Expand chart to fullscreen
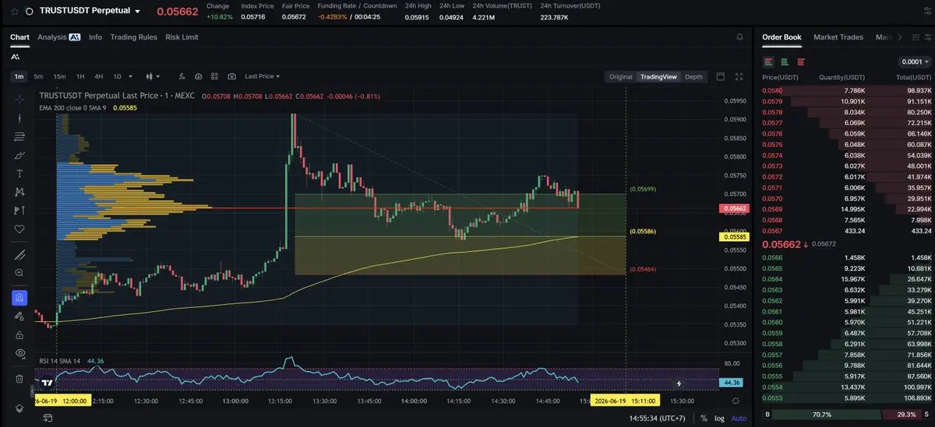Viewport: 935px width, 427px height. coord(739,76)
